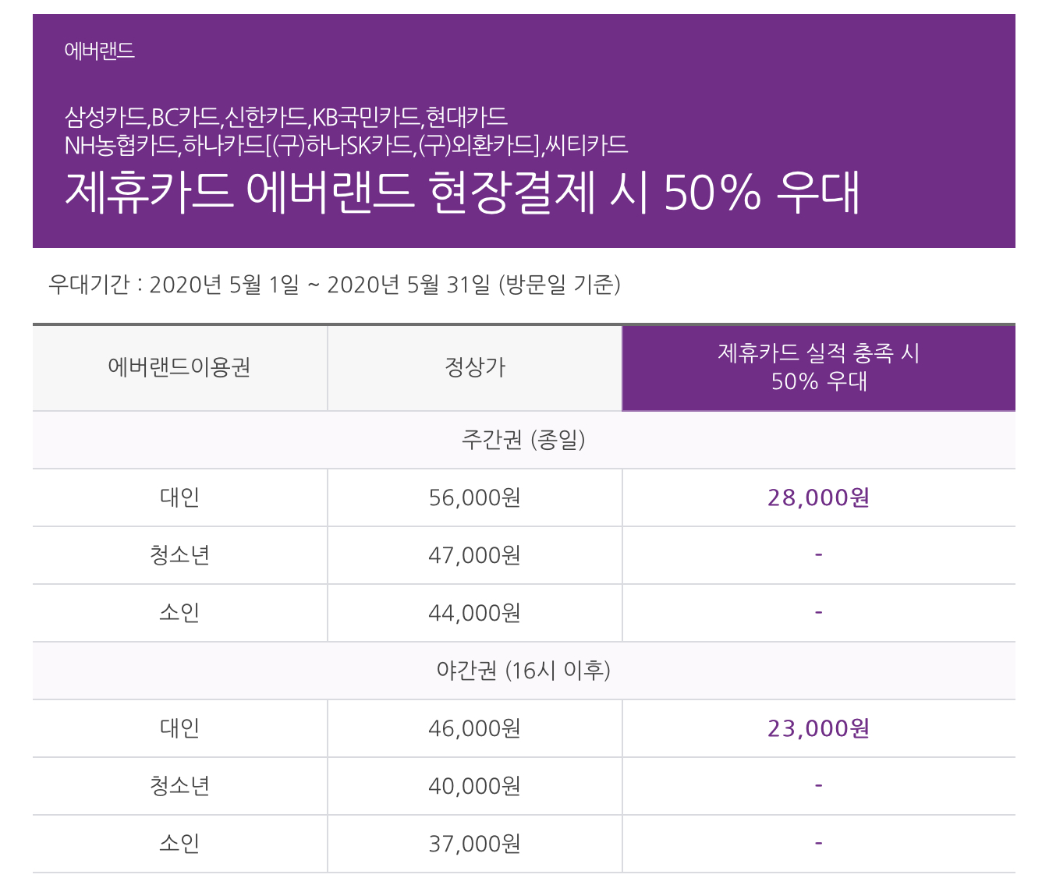Screen dimensions: 1042x878
Task: Click the 40,000원 price cell
Action: pos(475,786)
